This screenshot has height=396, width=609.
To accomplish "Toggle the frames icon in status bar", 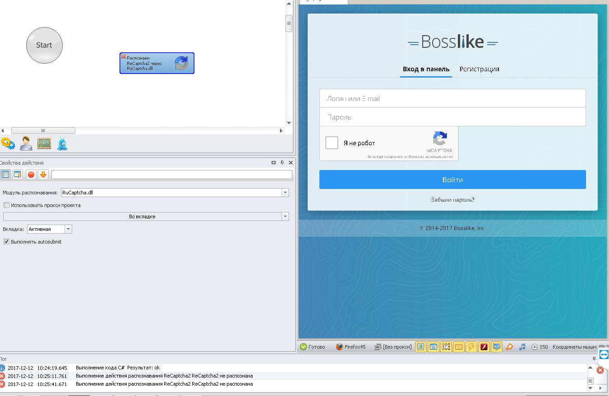I will (x=446, y=347).
